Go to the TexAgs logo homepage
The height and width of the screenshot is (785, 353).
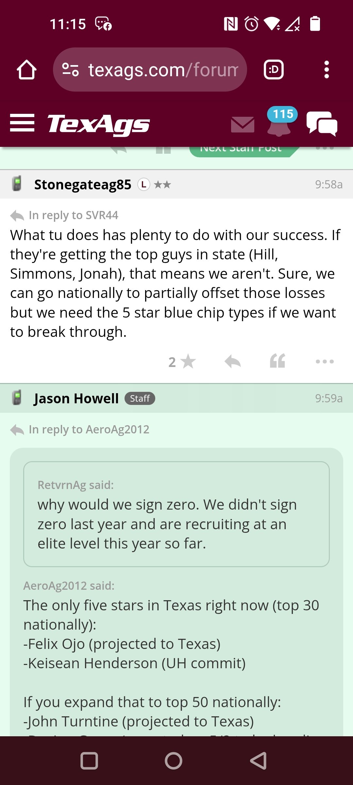(x=99, y=124)
